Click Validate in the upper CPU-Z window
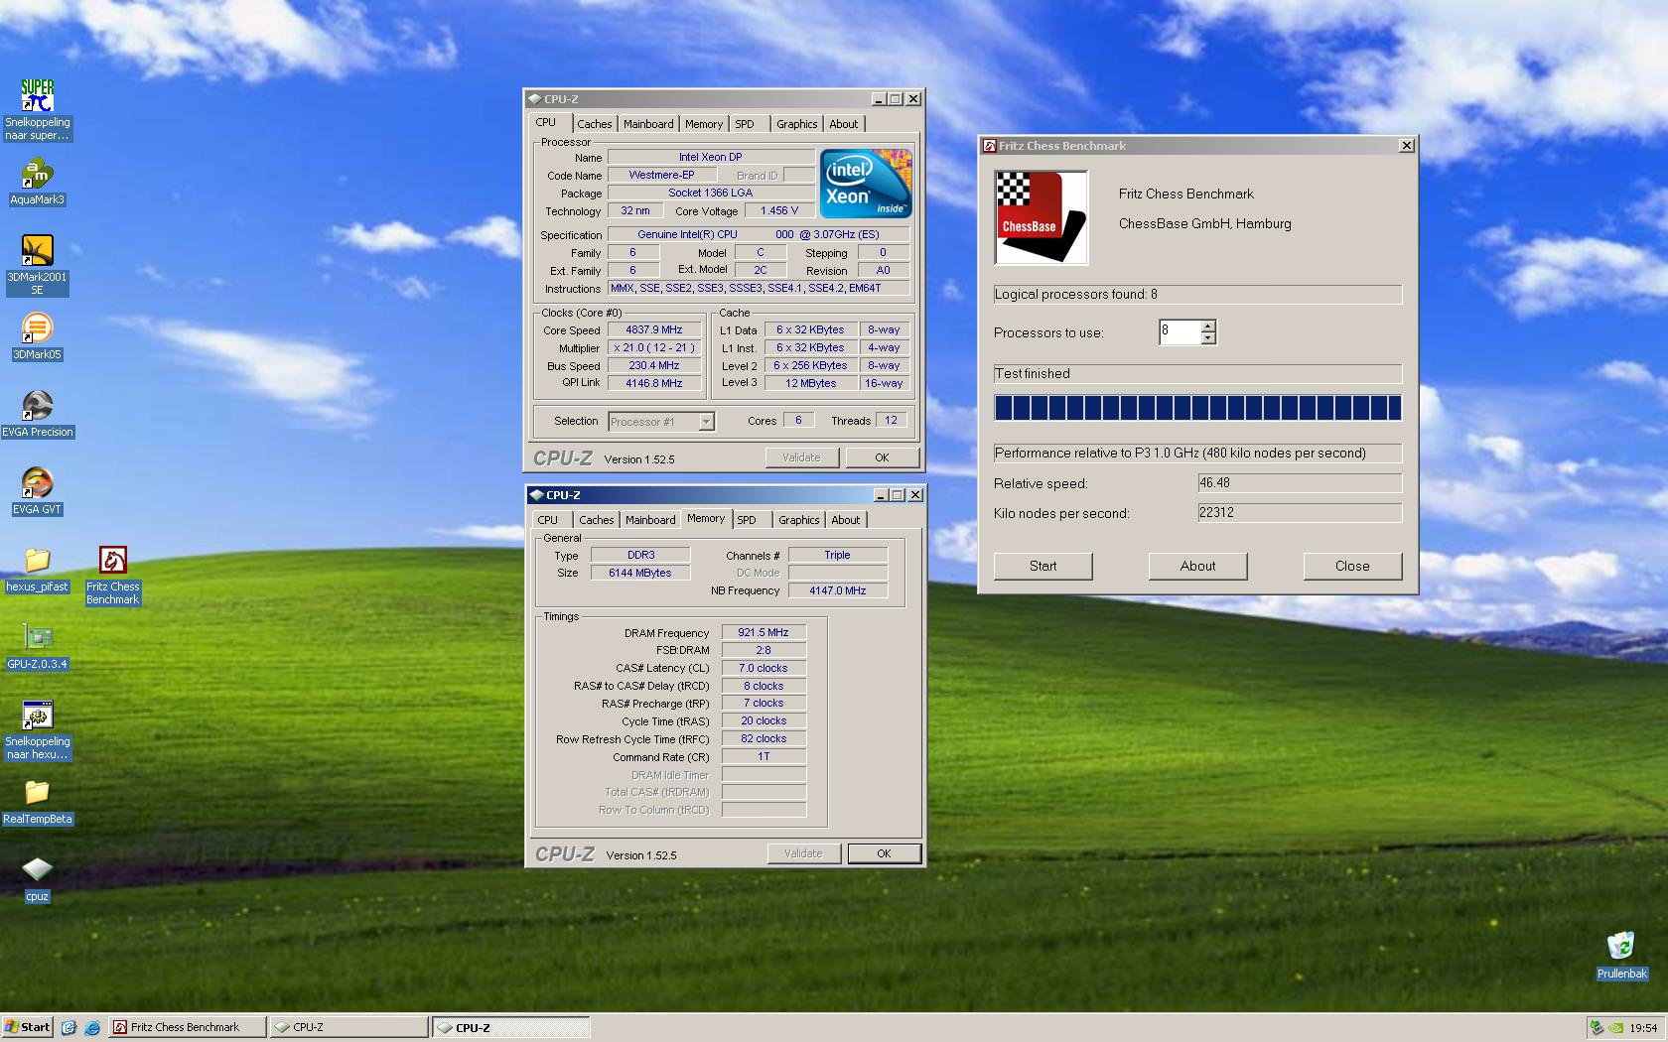The image size is (1668, 1042). pos(801,457)
